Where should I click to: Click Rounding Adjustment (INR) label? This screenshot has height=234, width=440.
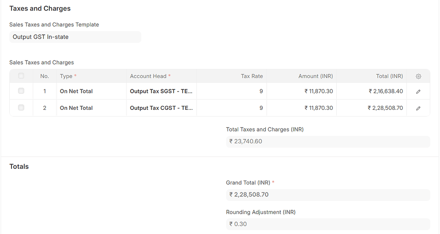click(261, 212)
